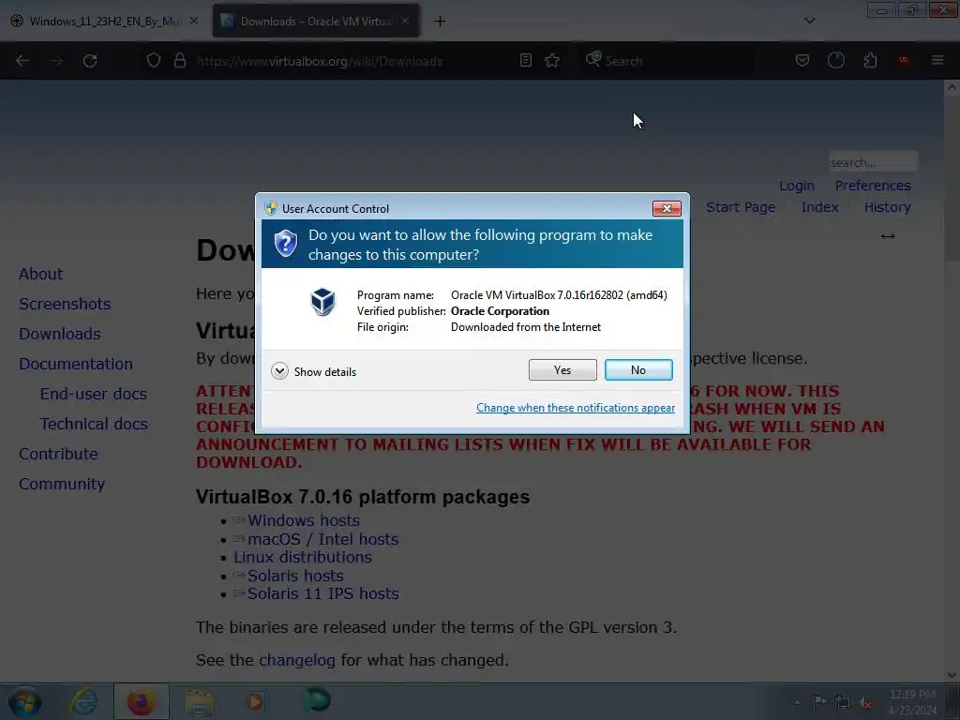Reload the current page
This screenshot has width=960, height=720.
[x=90, y=61]
